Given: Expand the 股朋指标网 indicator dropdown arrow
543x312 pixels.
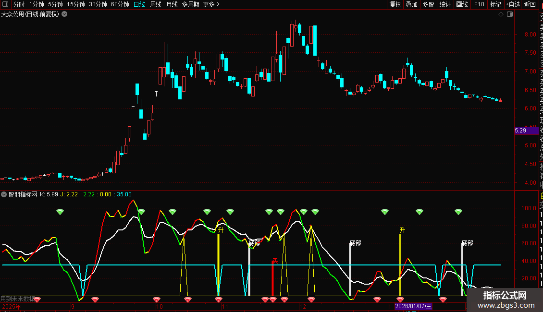Looking at the screenshot, I should point(4,194).
